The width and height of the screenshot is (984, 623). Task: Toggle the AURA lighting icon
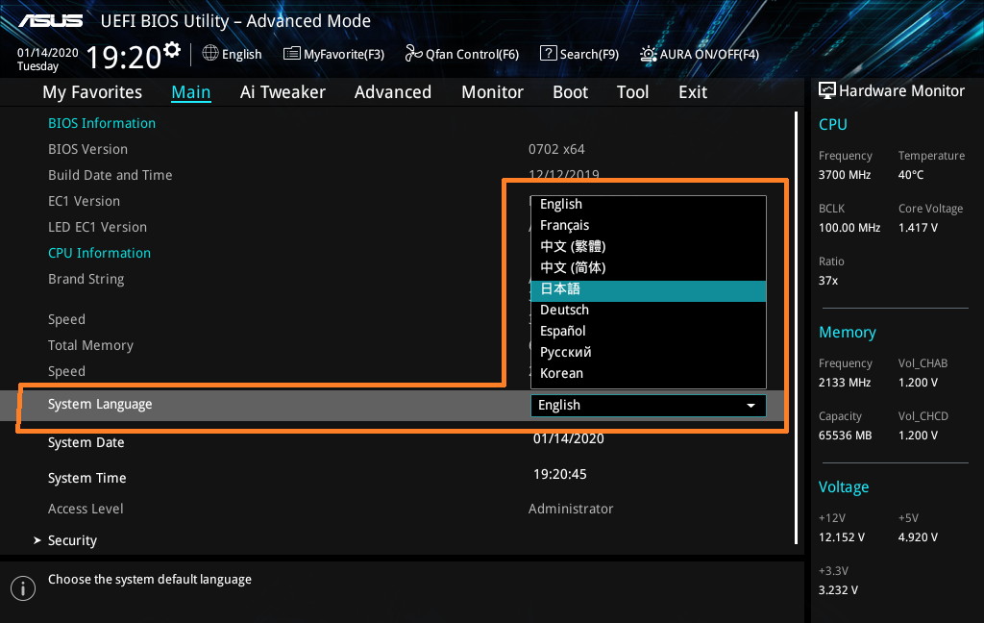pos(649,54)
